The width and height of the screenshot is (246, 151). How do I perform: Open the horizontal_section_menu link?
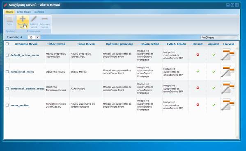tap(28, 88)
